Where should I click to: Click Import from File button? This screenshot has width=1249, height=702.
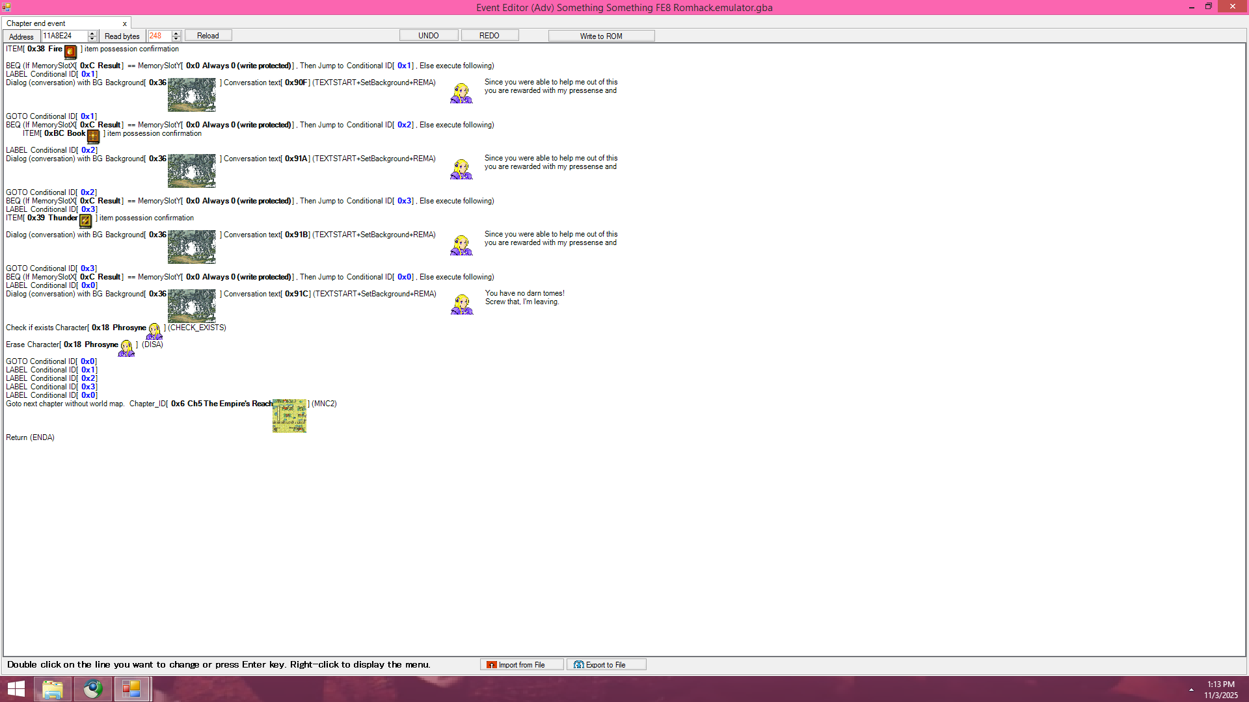click(522, 664)
